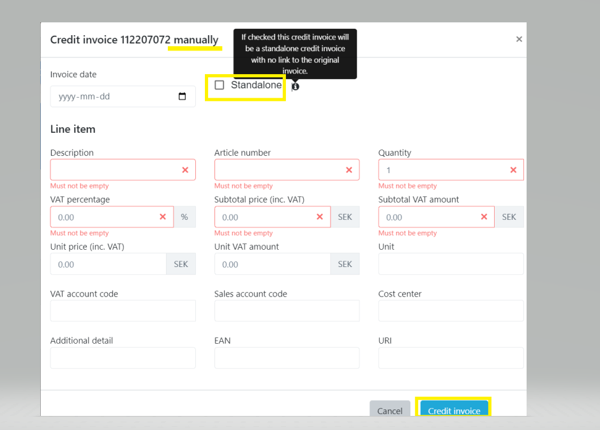Click the Cost center field
Viewport: 600px width, 430px height.
click(x=451, y=311)
